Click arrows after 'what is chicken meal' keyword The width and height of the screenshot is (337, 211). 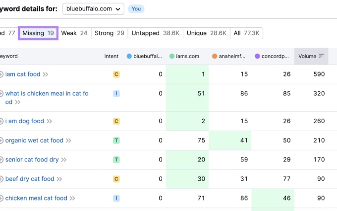click(18, 102)
